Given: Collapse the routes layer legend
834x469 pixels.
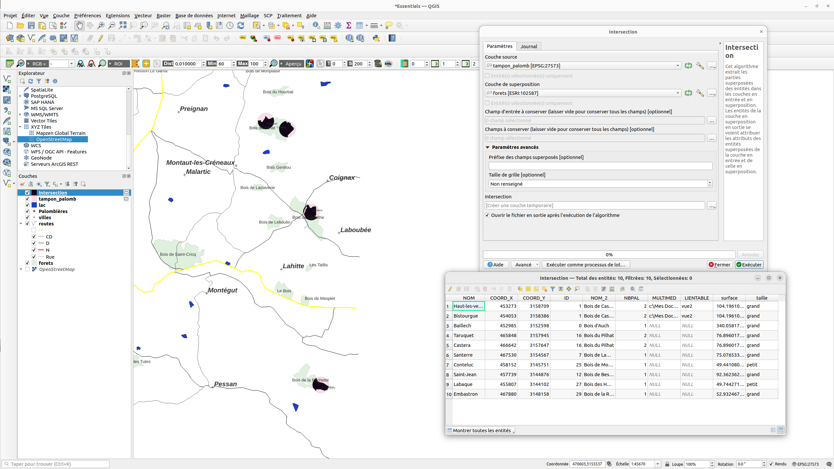Looking at the screenshot, I should click(x=21, y=224).
